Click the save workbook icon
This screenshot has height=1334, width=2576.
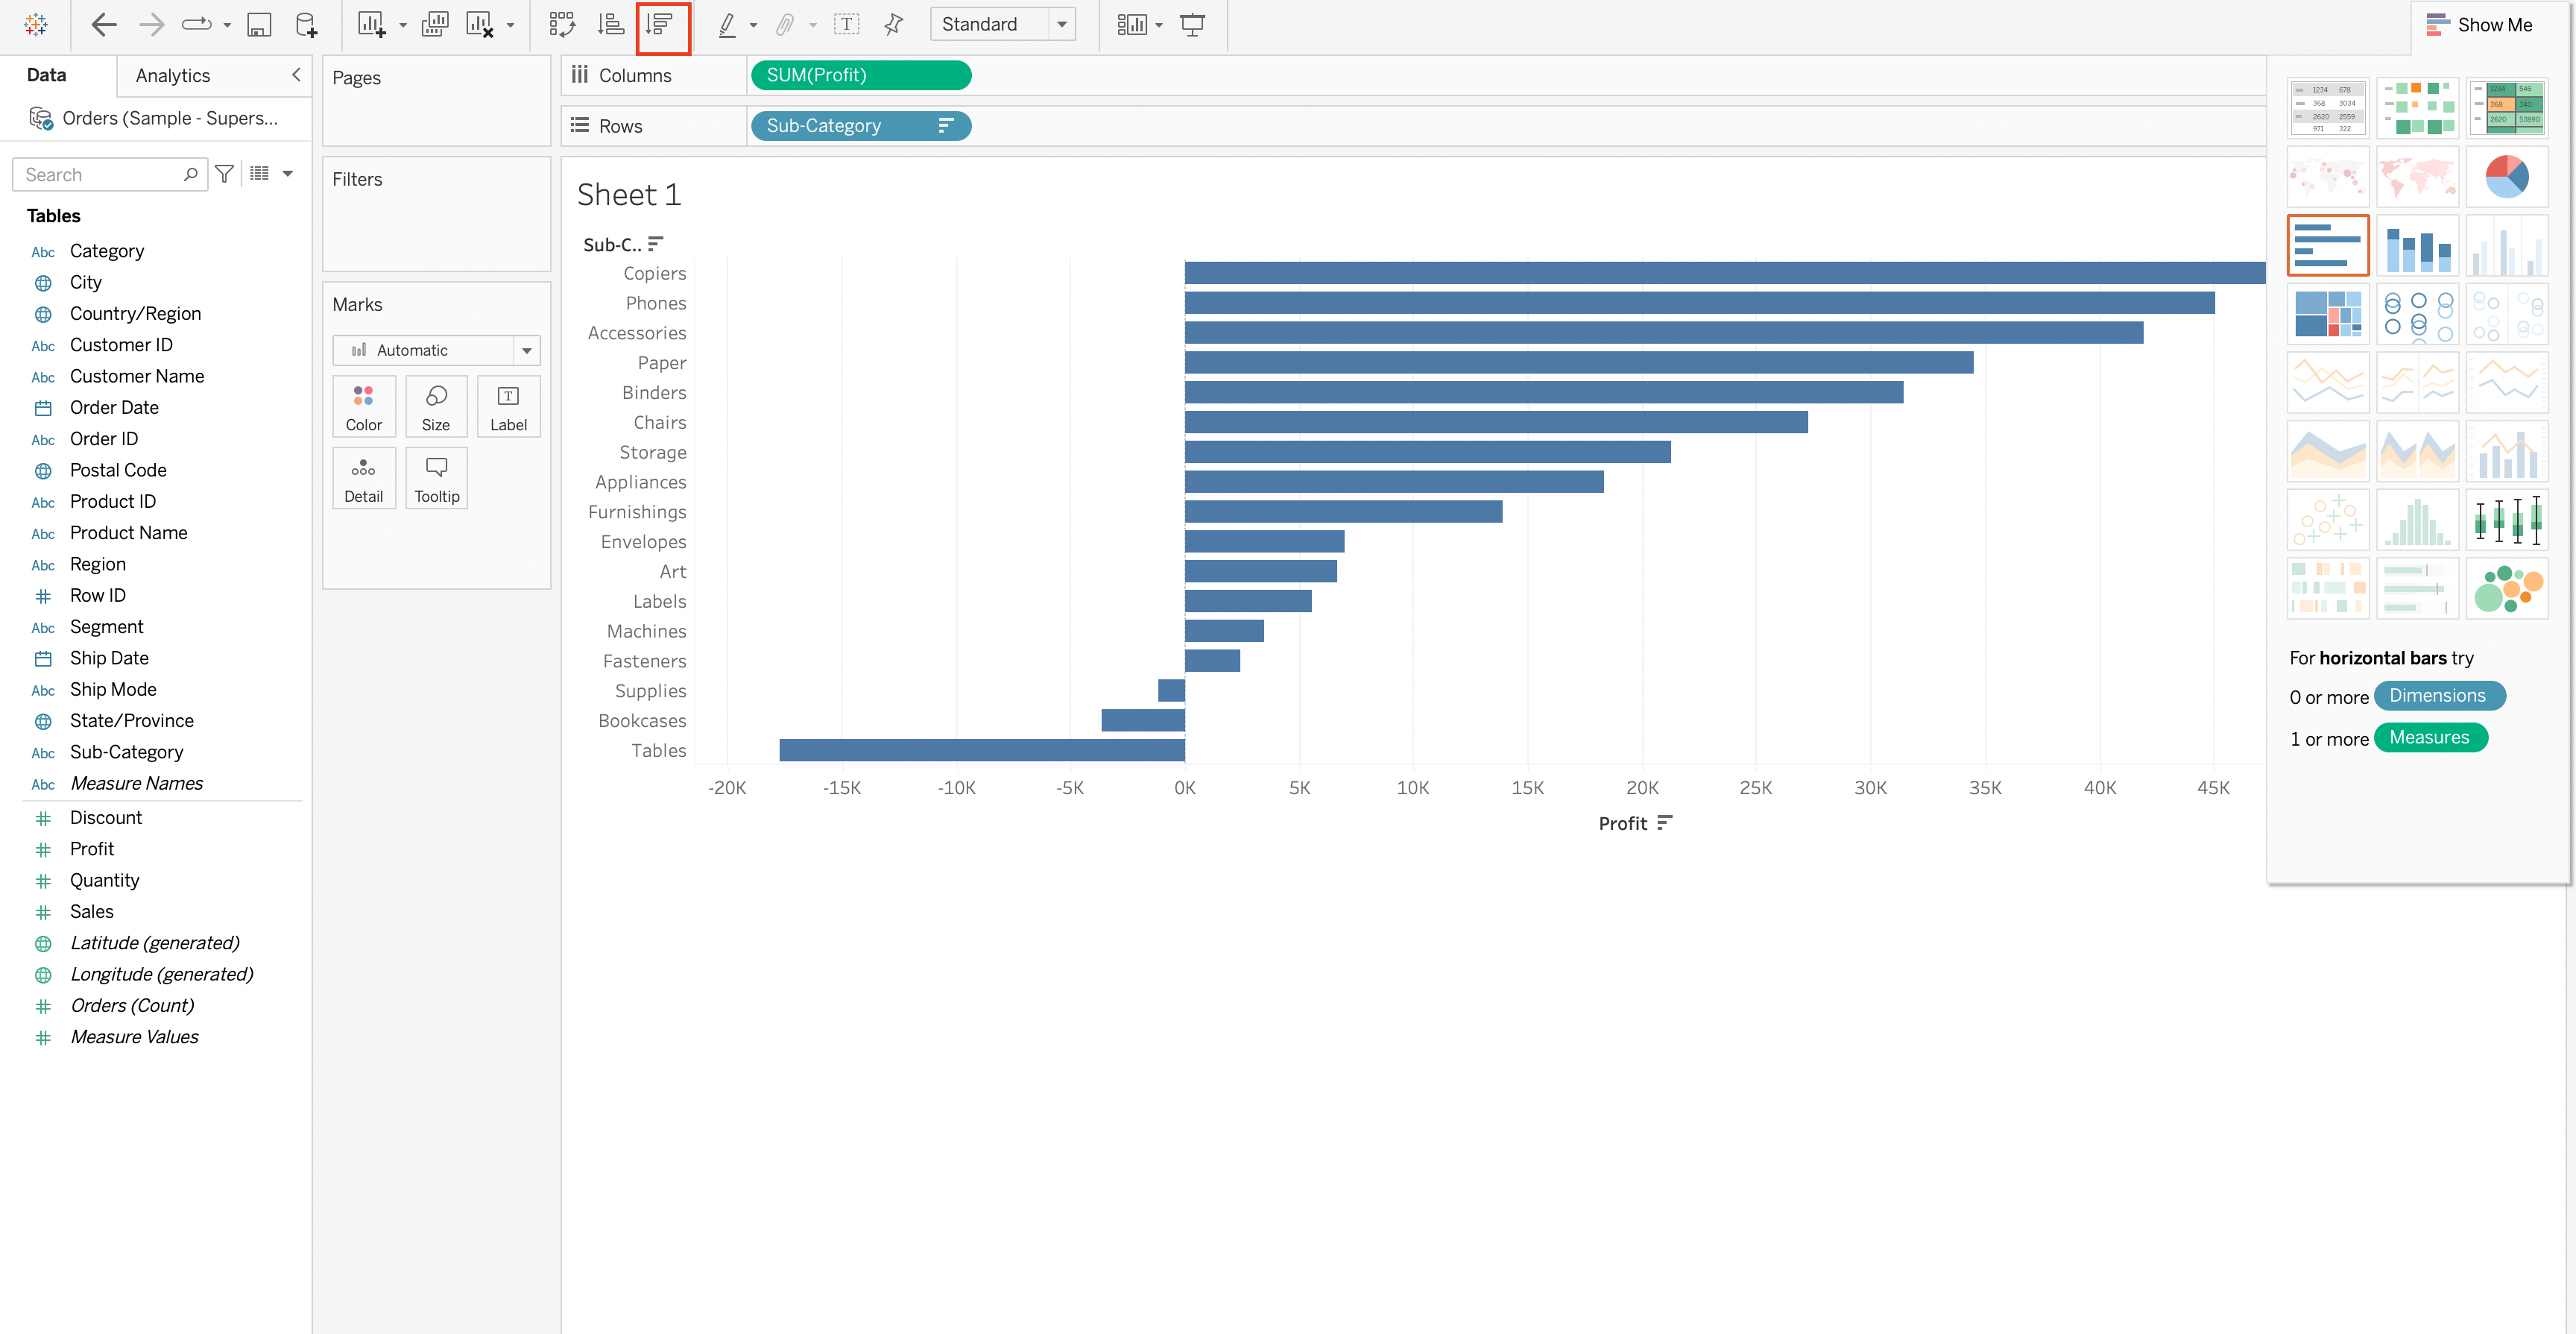point(259,24)
